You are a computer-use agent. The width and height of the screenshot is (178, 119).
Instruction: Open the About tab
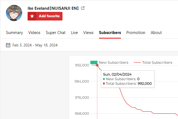click(x=156, y=33)
